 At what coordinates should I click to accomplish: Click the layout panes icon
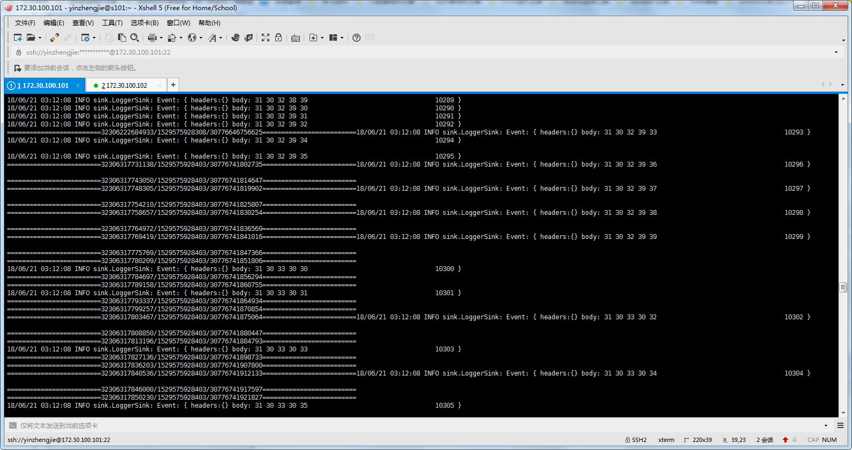pyautogui.click(x=333, y=37)
